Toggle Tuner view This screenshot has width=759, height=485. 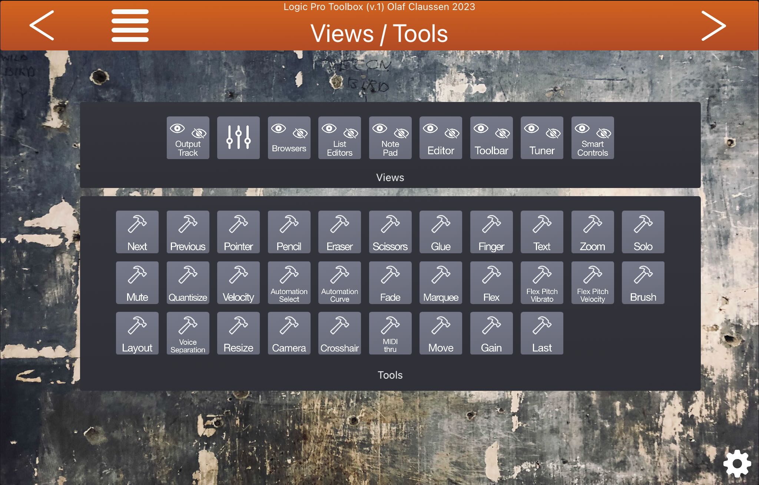pos(542,138)
